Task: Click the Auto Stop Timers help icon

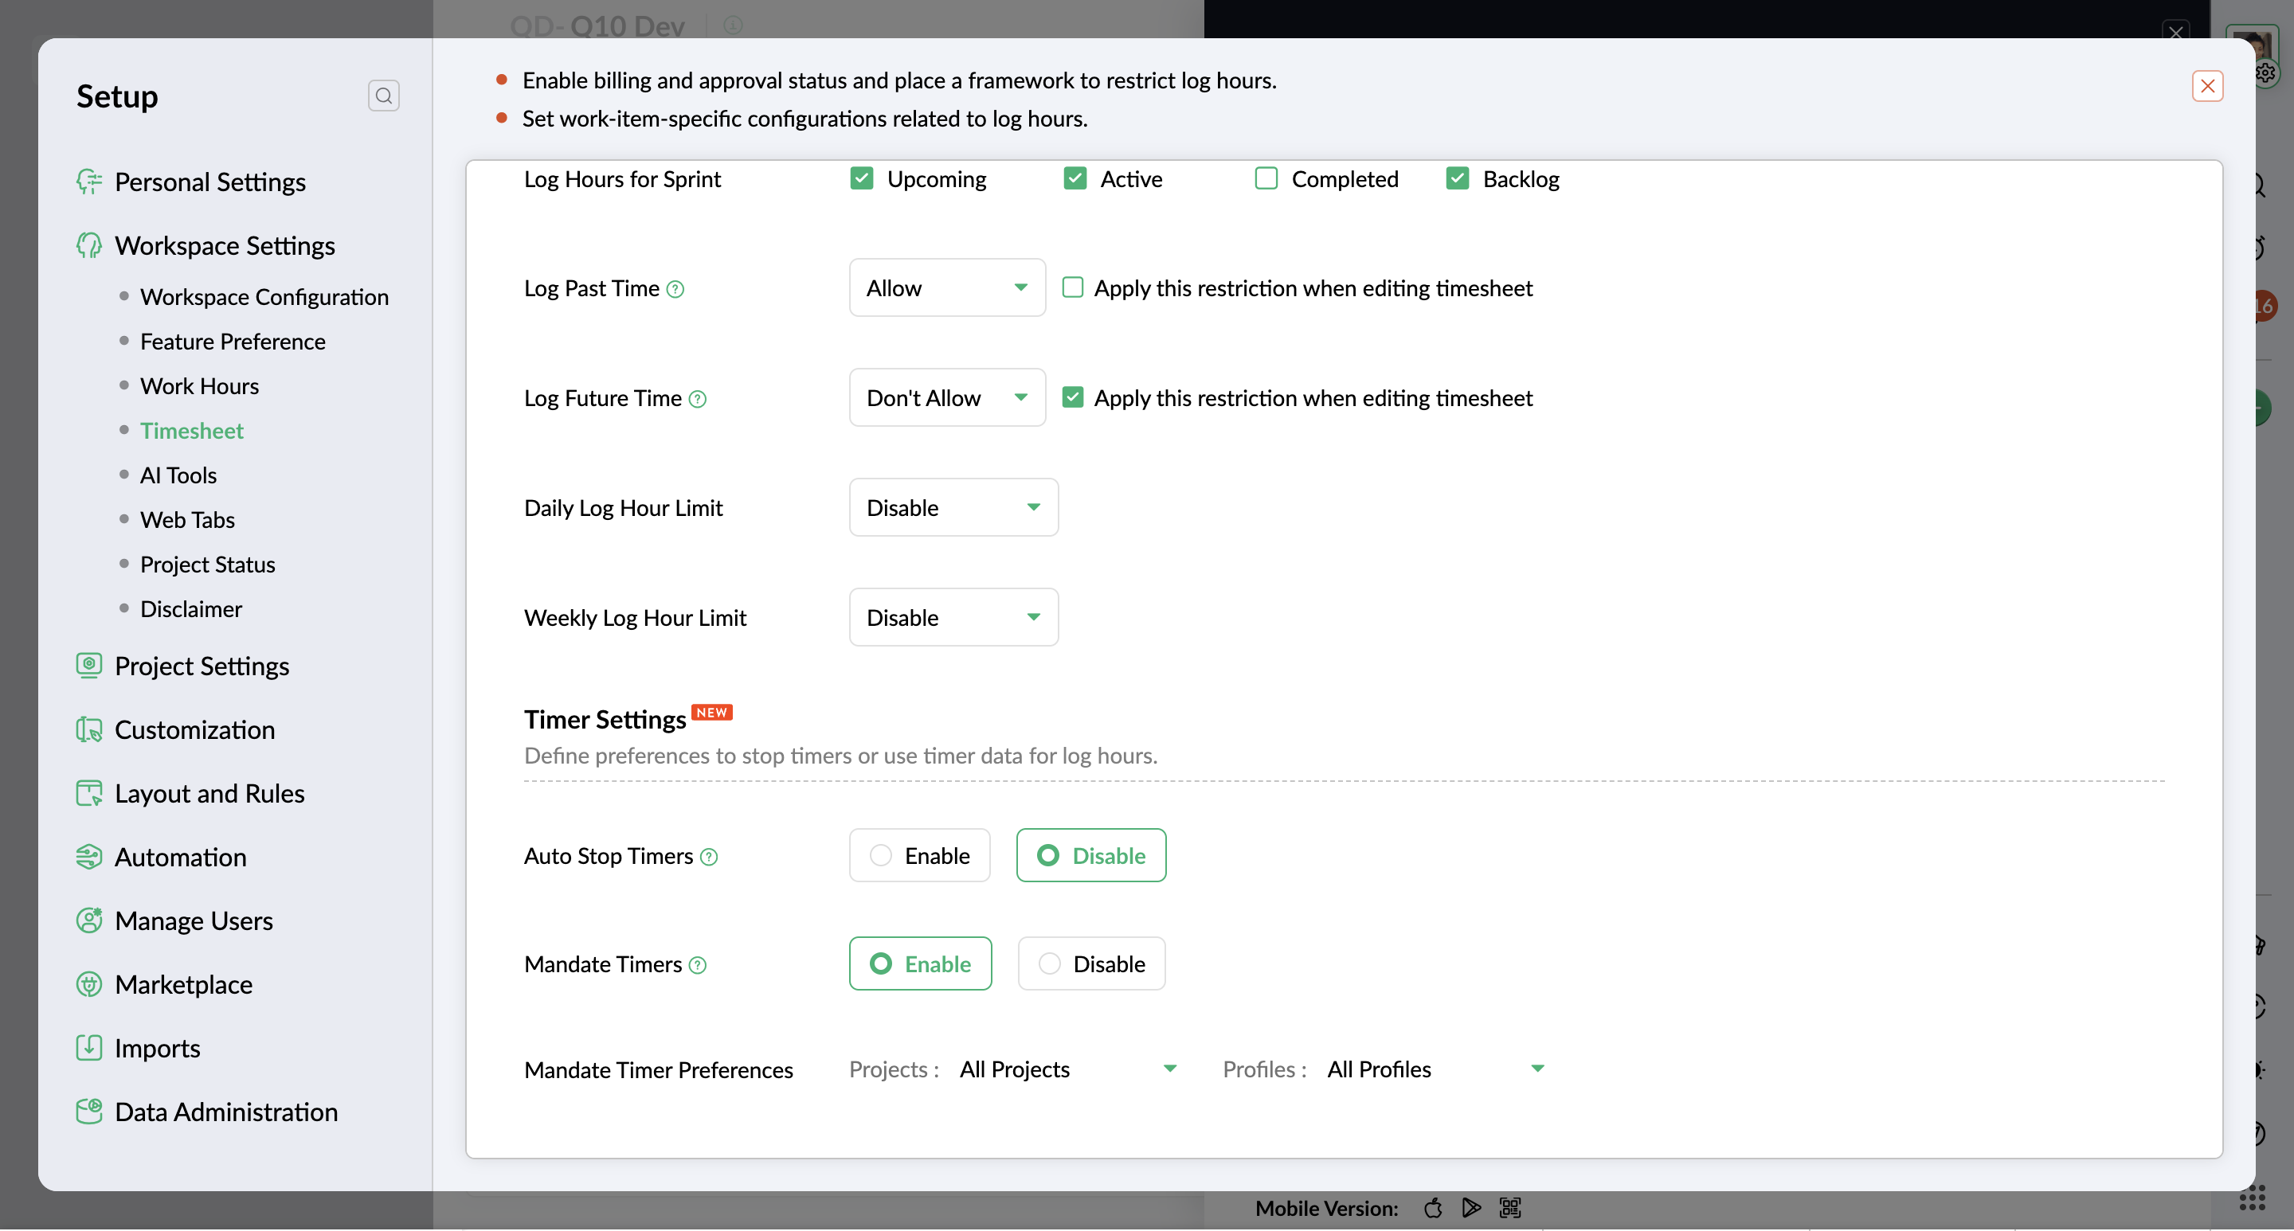Action: pos(709,857)
